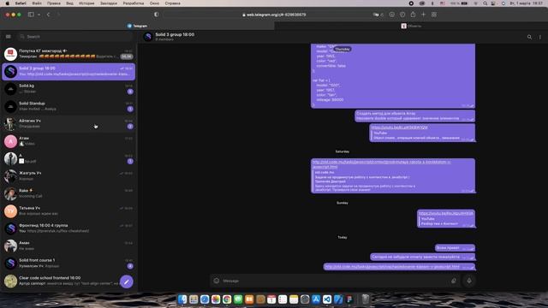This screenshot has height=308, width=548.
Task: Click the Safari privacy shield icon
Action: point(156,15)
